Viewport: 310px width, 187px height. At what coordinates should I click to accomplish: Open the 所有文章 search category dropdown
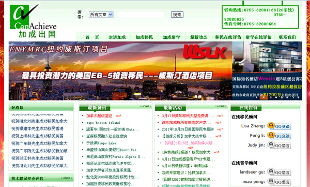coord(101,15)
